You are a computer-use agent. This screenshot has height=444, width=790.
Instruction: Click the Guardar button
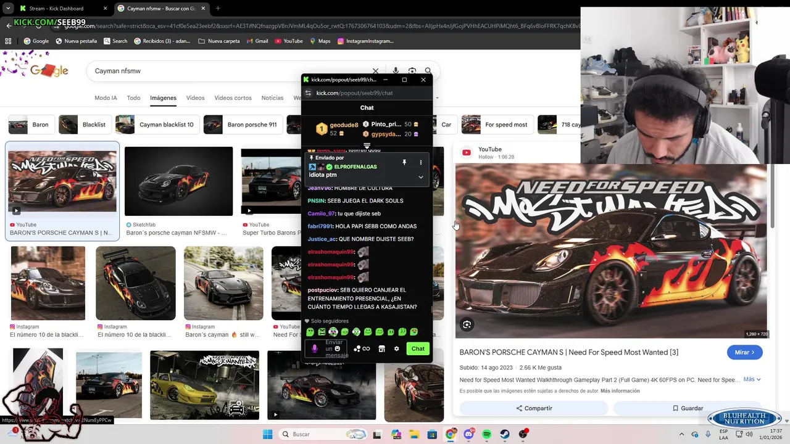click(x=688, y=408)
